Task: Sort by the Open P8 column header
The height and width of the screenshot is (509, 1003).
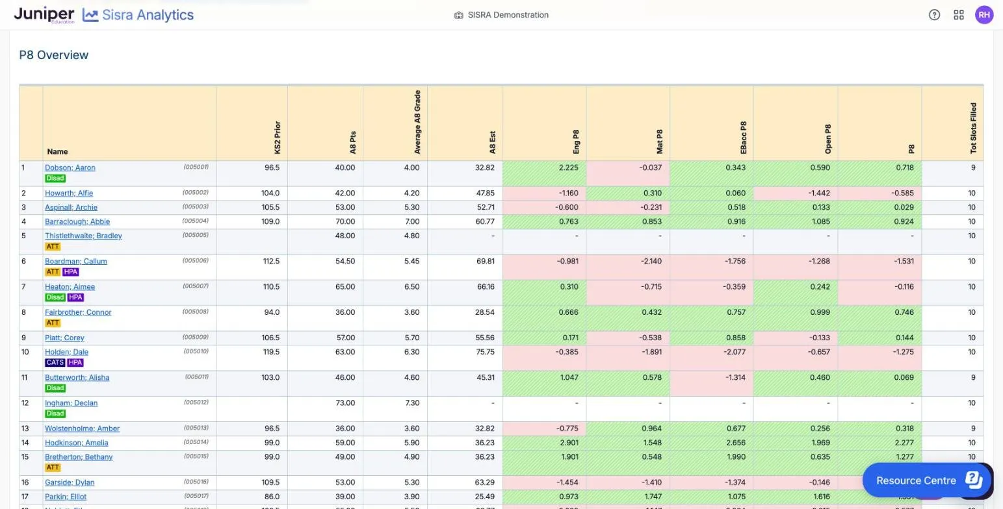Action: tap(828, 139)
